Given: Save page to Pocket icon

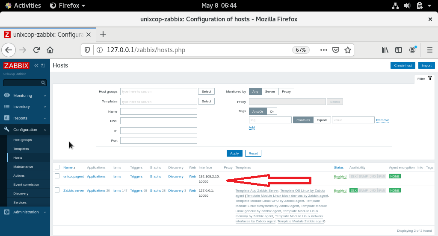Looking at the screenshot, I should click(x=335, y=50).
